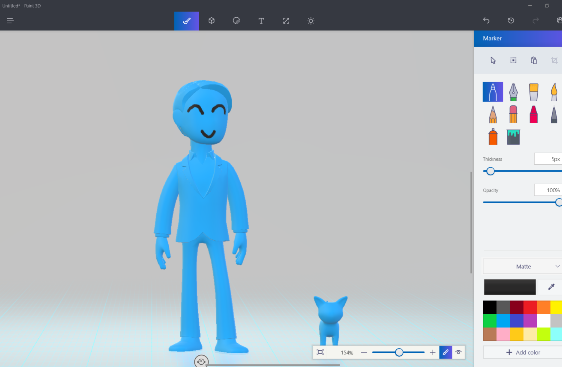Pick the red color swatch

(x=530, y=307)
